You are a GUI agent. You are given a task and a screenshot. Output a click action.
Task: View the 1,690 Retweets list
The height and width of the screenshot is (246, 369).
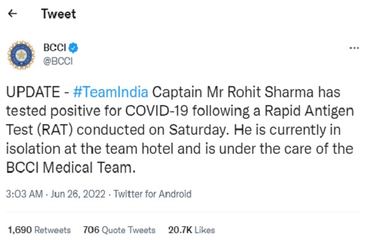39,230
